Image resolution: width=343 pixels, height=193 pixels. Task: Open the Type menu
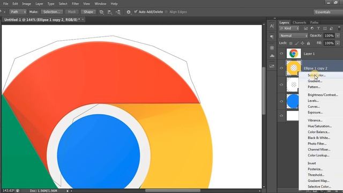[51, 4]
